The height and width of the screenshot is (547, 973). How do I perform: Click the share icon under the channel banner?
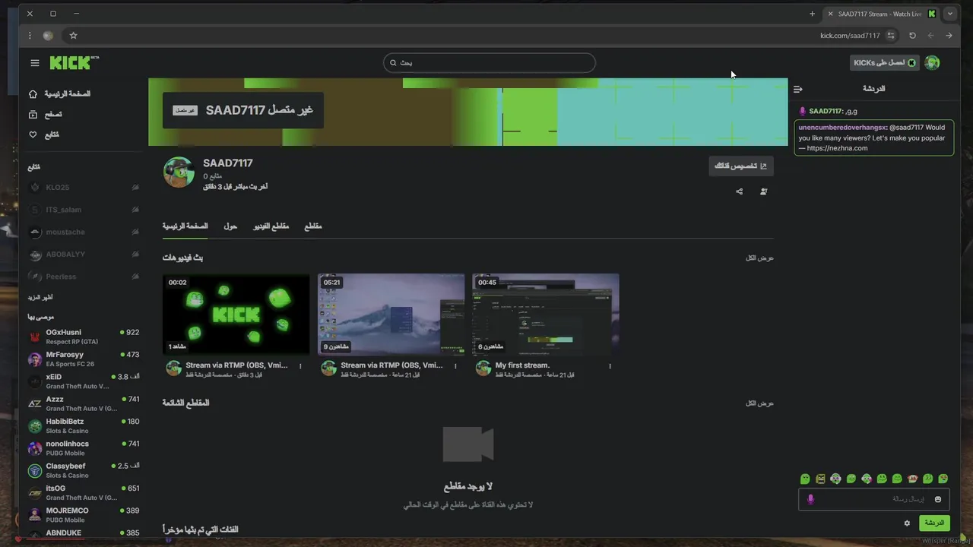click(739, 191)
